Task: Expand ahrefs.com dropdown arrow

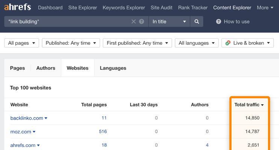Action: click(x=38, y=145)
